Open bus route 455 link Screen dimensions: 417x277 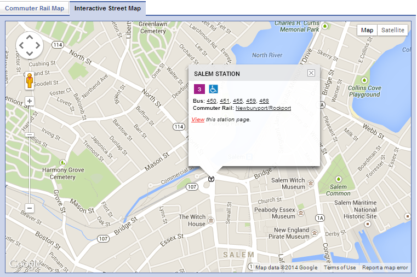[238, 101]
